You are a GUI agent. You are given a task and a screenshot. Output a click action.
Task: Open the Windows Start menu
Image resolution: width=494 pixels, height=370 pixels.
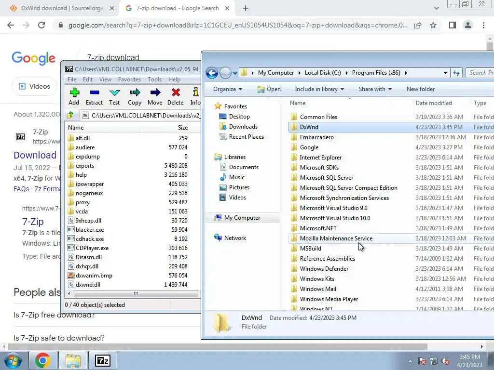tap(13, 360)
